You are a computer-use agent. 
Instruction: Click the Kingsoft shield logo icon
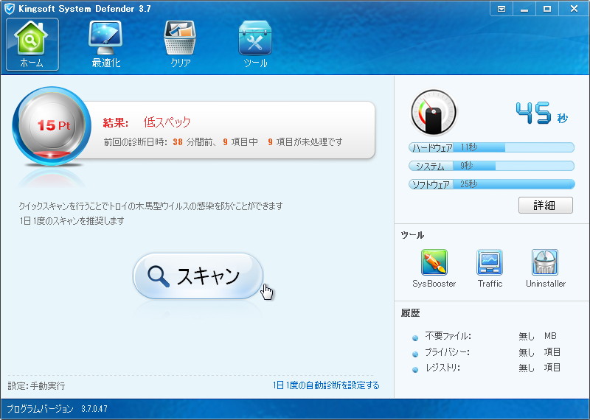(x=10, y=9)
